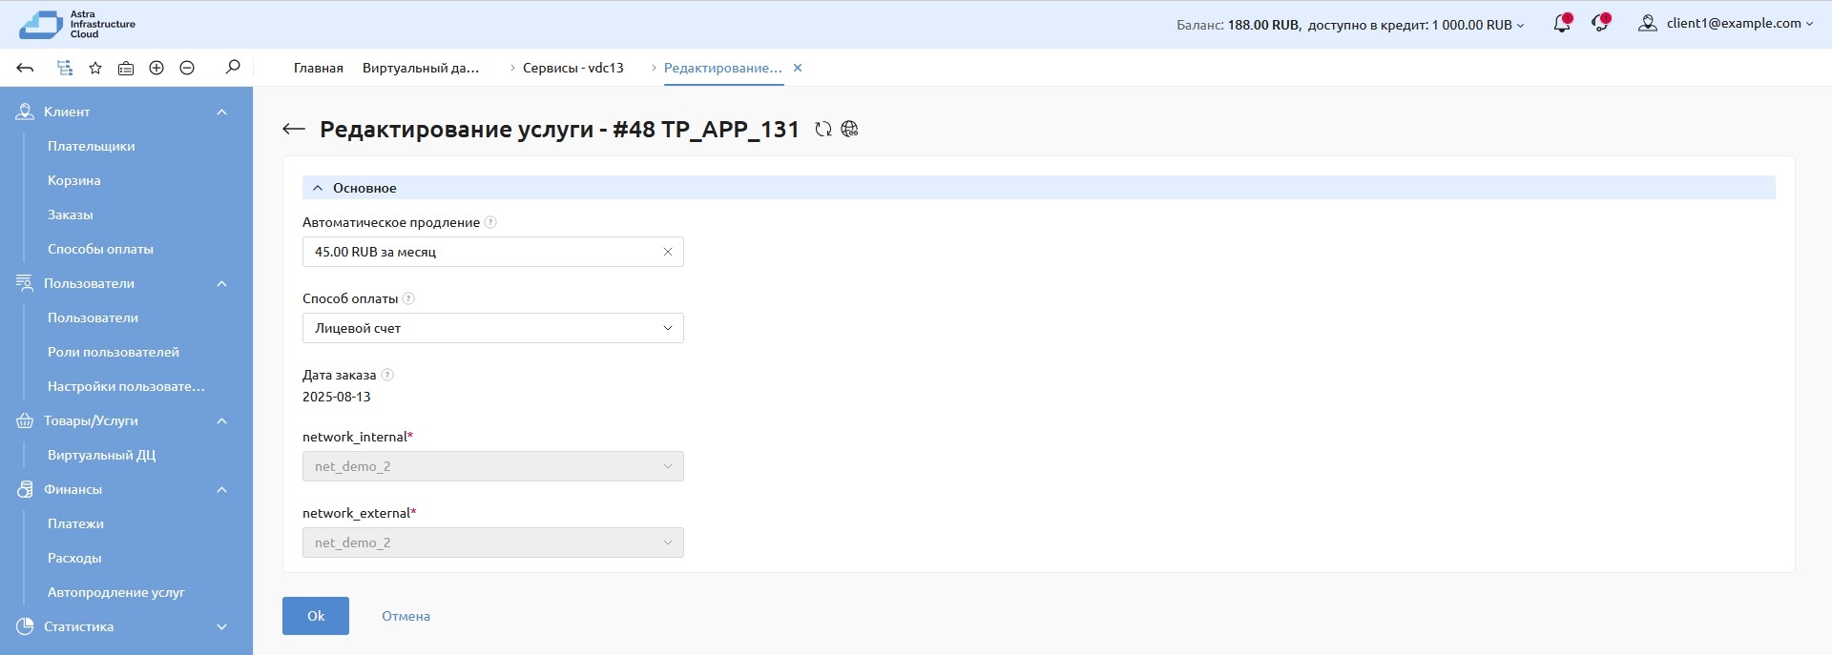Open the client1@example.com account menu
The width and height of the screenshot is (1832, 655).
[1726, 24]
